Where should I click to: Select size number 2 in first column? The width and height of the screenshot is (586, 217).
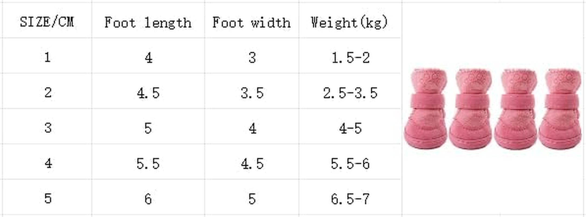(48, 93)
